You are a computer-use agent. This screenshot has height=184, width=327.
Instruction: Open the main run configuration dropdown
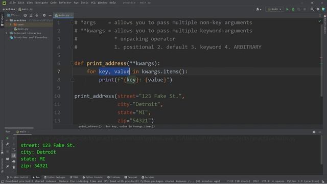[x=274, y=9]
